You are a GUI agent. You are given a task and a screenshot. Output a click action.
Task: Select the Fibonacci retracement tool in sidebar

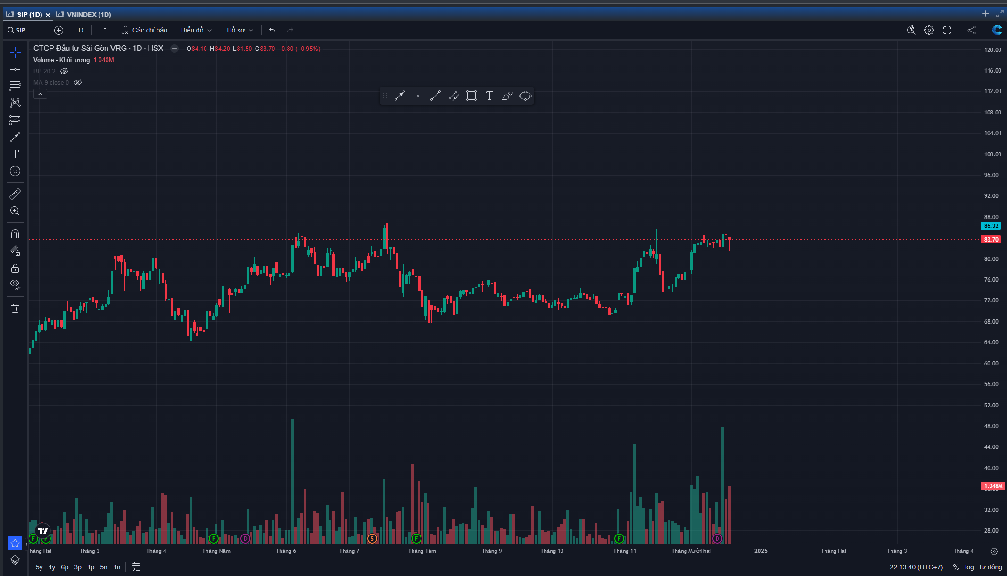[x=15, y=86]
